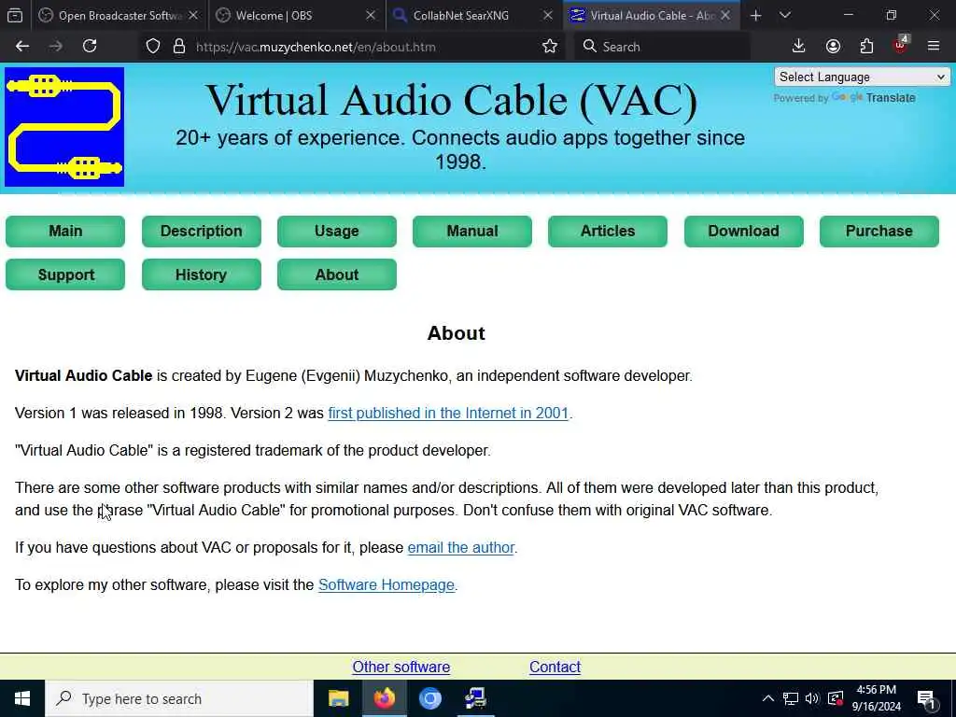Click the uBlock Origin extension icon
Screen dimensions: 956x717
tap(901, 46)
